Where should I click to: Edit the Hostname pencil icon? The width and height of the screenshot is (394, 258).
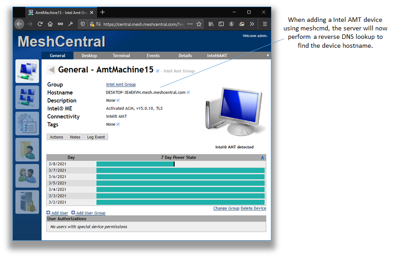tap(188, 92)
